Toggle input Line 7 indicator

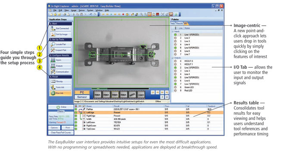[175, 54]
